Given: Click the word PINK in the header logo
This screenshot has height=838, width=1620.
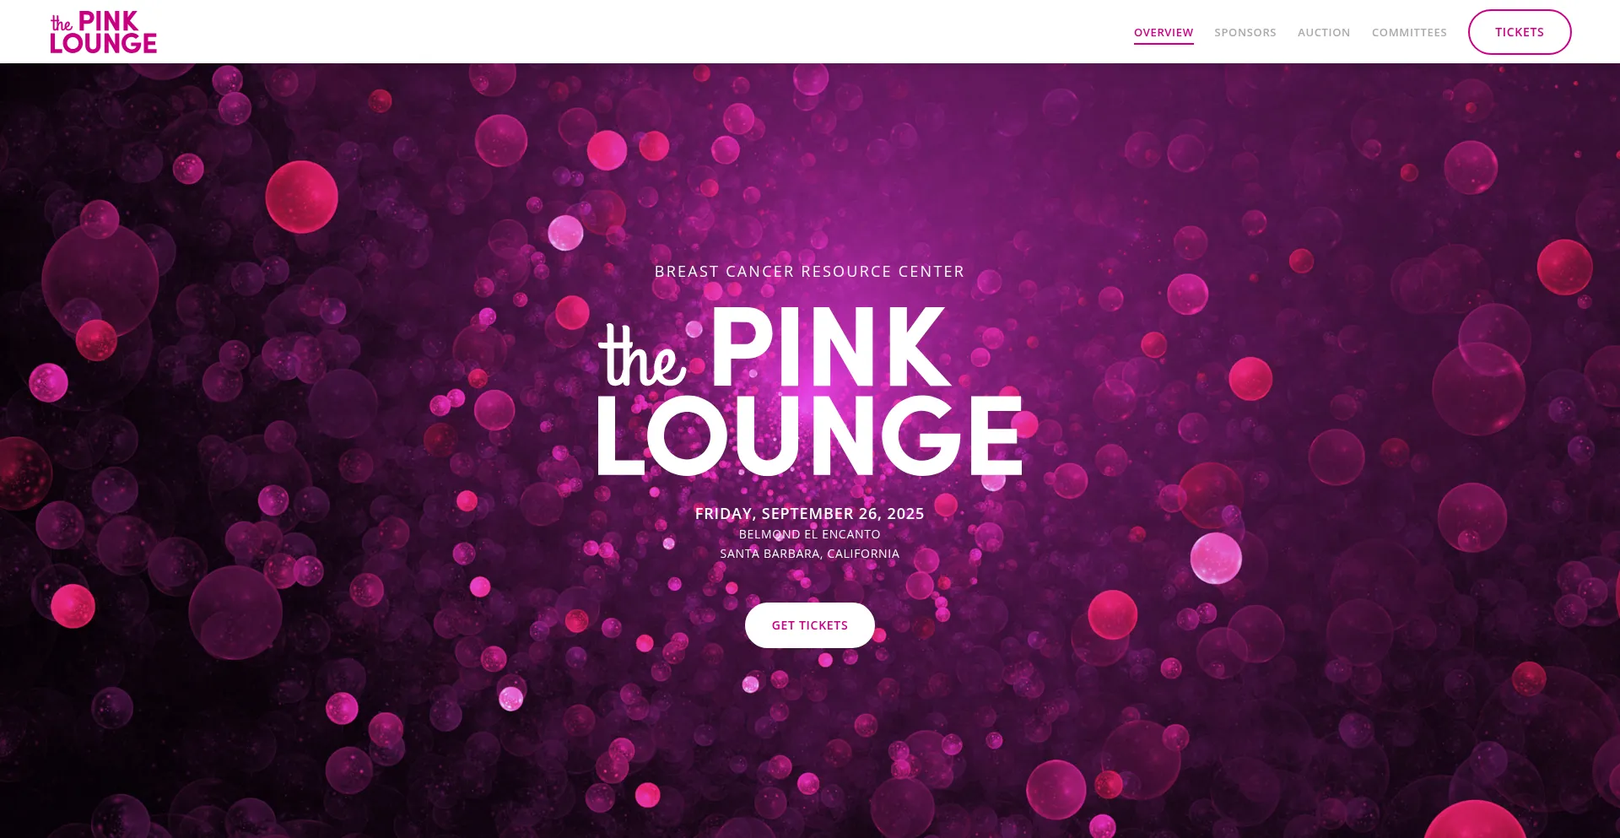Looking at the screenshot, I should tap(108, 21).
